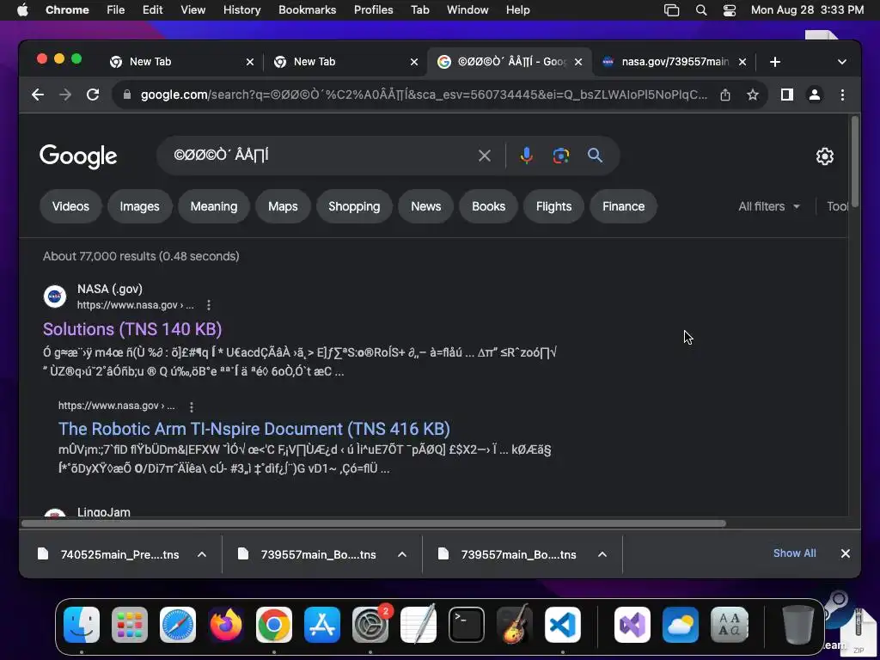Open Terminal from the Dock
880x660 pixels.
point(467,625)
